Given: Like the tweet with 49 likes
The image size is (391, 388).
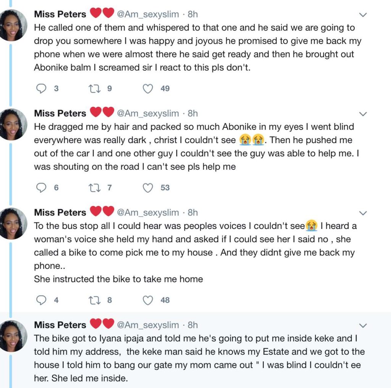Looking at the screenshot, I should tap(148, 89).
